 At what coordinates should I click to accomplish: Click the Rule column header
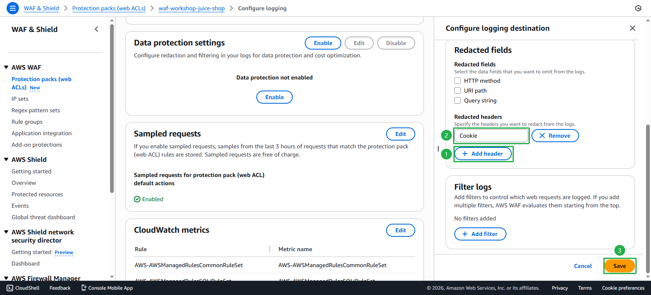click(x=140, y=249)
